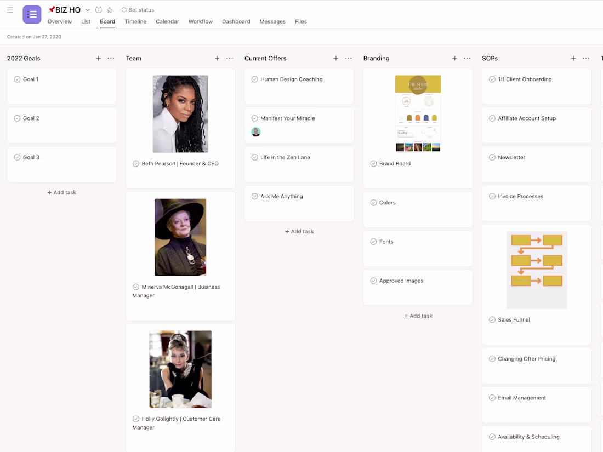Complete the Newsletter task

[x=492, y=157]
